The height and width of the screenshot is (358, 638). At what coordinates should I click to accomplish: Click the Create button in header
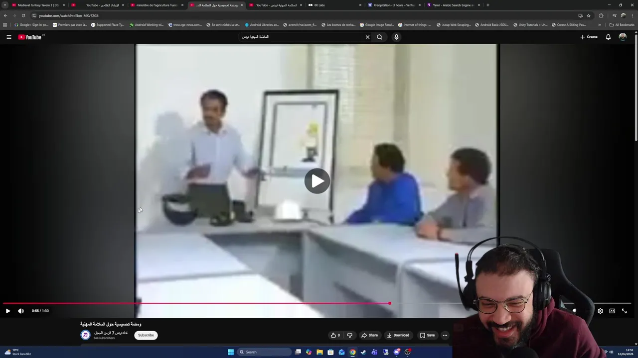[589, 37]
